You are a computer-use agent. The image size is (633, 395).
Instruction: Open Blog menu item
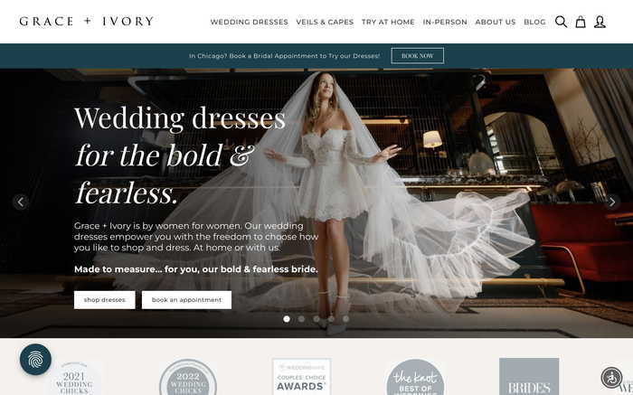[534, 22]
